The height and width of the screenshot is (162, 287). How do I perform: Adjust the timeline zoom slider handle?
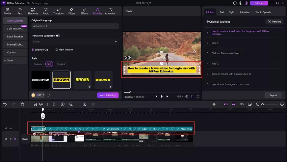262,104
